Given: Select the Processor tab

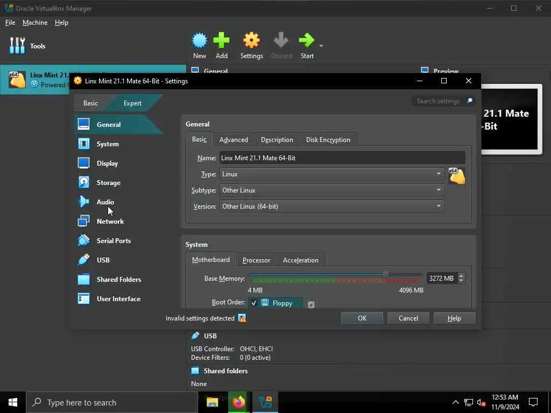Looking at the screenshot, I should tap(256, 260).
